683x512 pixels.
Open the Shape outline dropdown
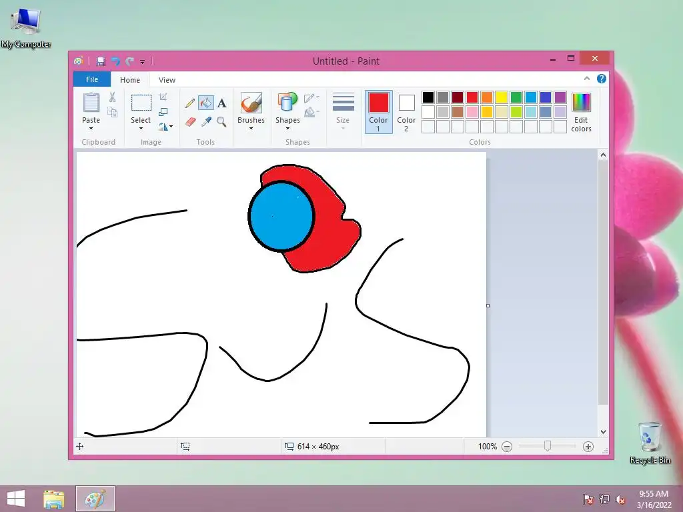(x=311, y=98)
